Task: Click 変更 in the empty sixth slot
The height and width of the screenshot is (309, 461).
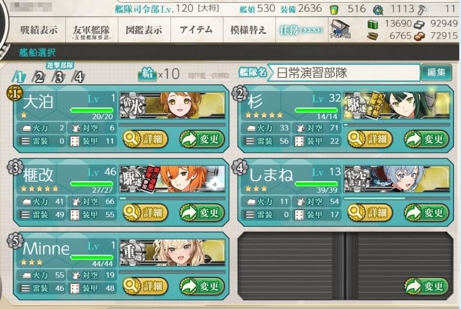Action: tap(427, 286)
